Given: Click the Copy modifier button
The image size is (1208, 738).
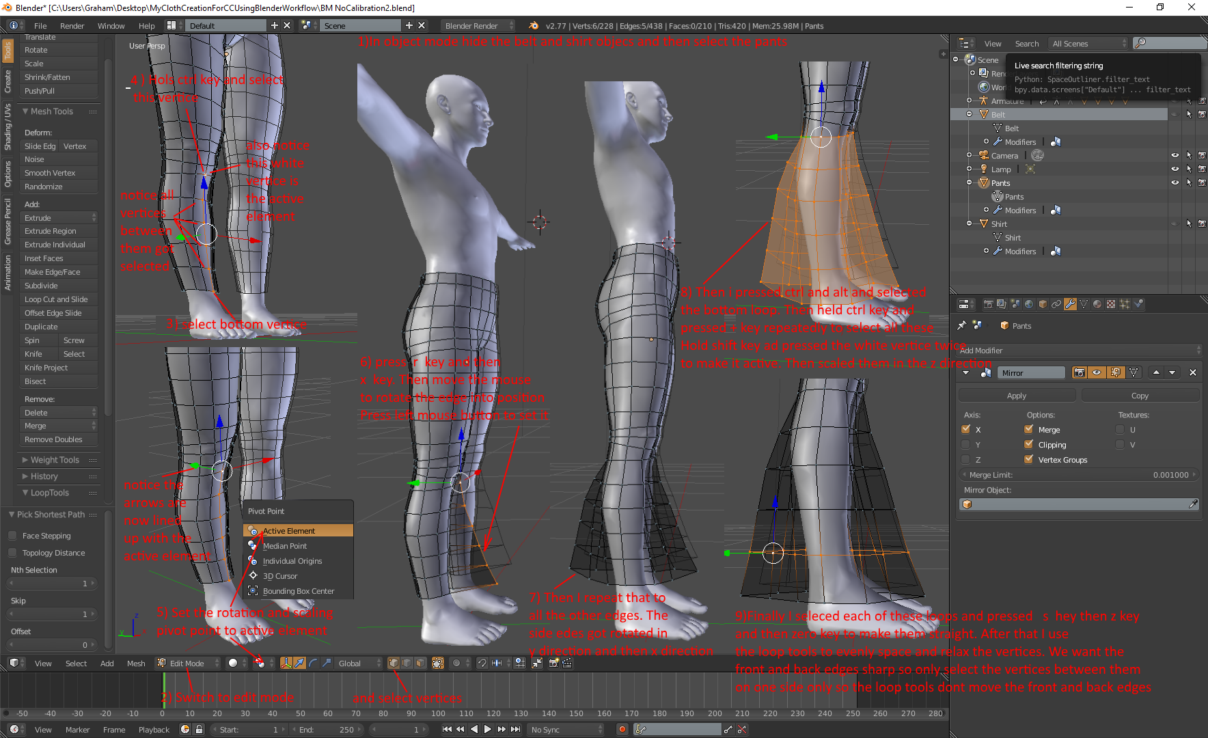Looking at the screenshot, I should pyautogui.click(x=1140, y=396).
